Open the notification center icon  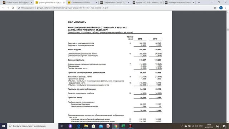[x=224, y=126]
